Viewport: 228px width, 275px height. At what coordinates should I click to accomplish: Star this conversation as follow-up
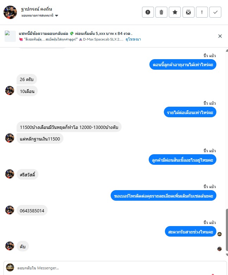tap(175, 12)
